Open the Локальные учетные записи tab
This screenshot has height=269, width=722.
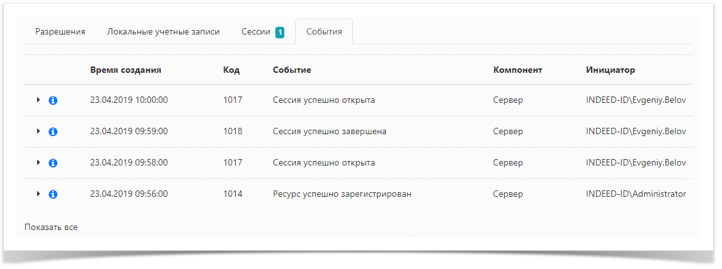pos(163,32)
